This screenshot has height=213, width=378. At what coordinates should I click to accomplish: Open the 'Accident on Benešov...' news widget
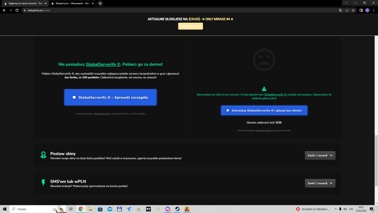(313, 209)
